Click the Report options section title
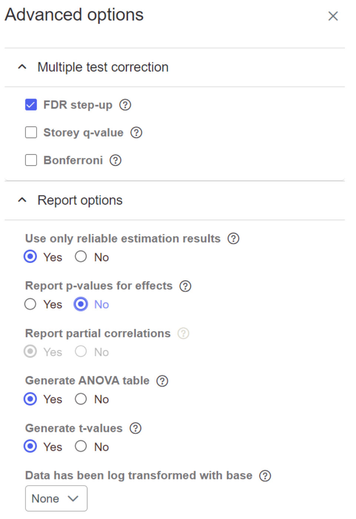The image size is (356, 519). 80,200
